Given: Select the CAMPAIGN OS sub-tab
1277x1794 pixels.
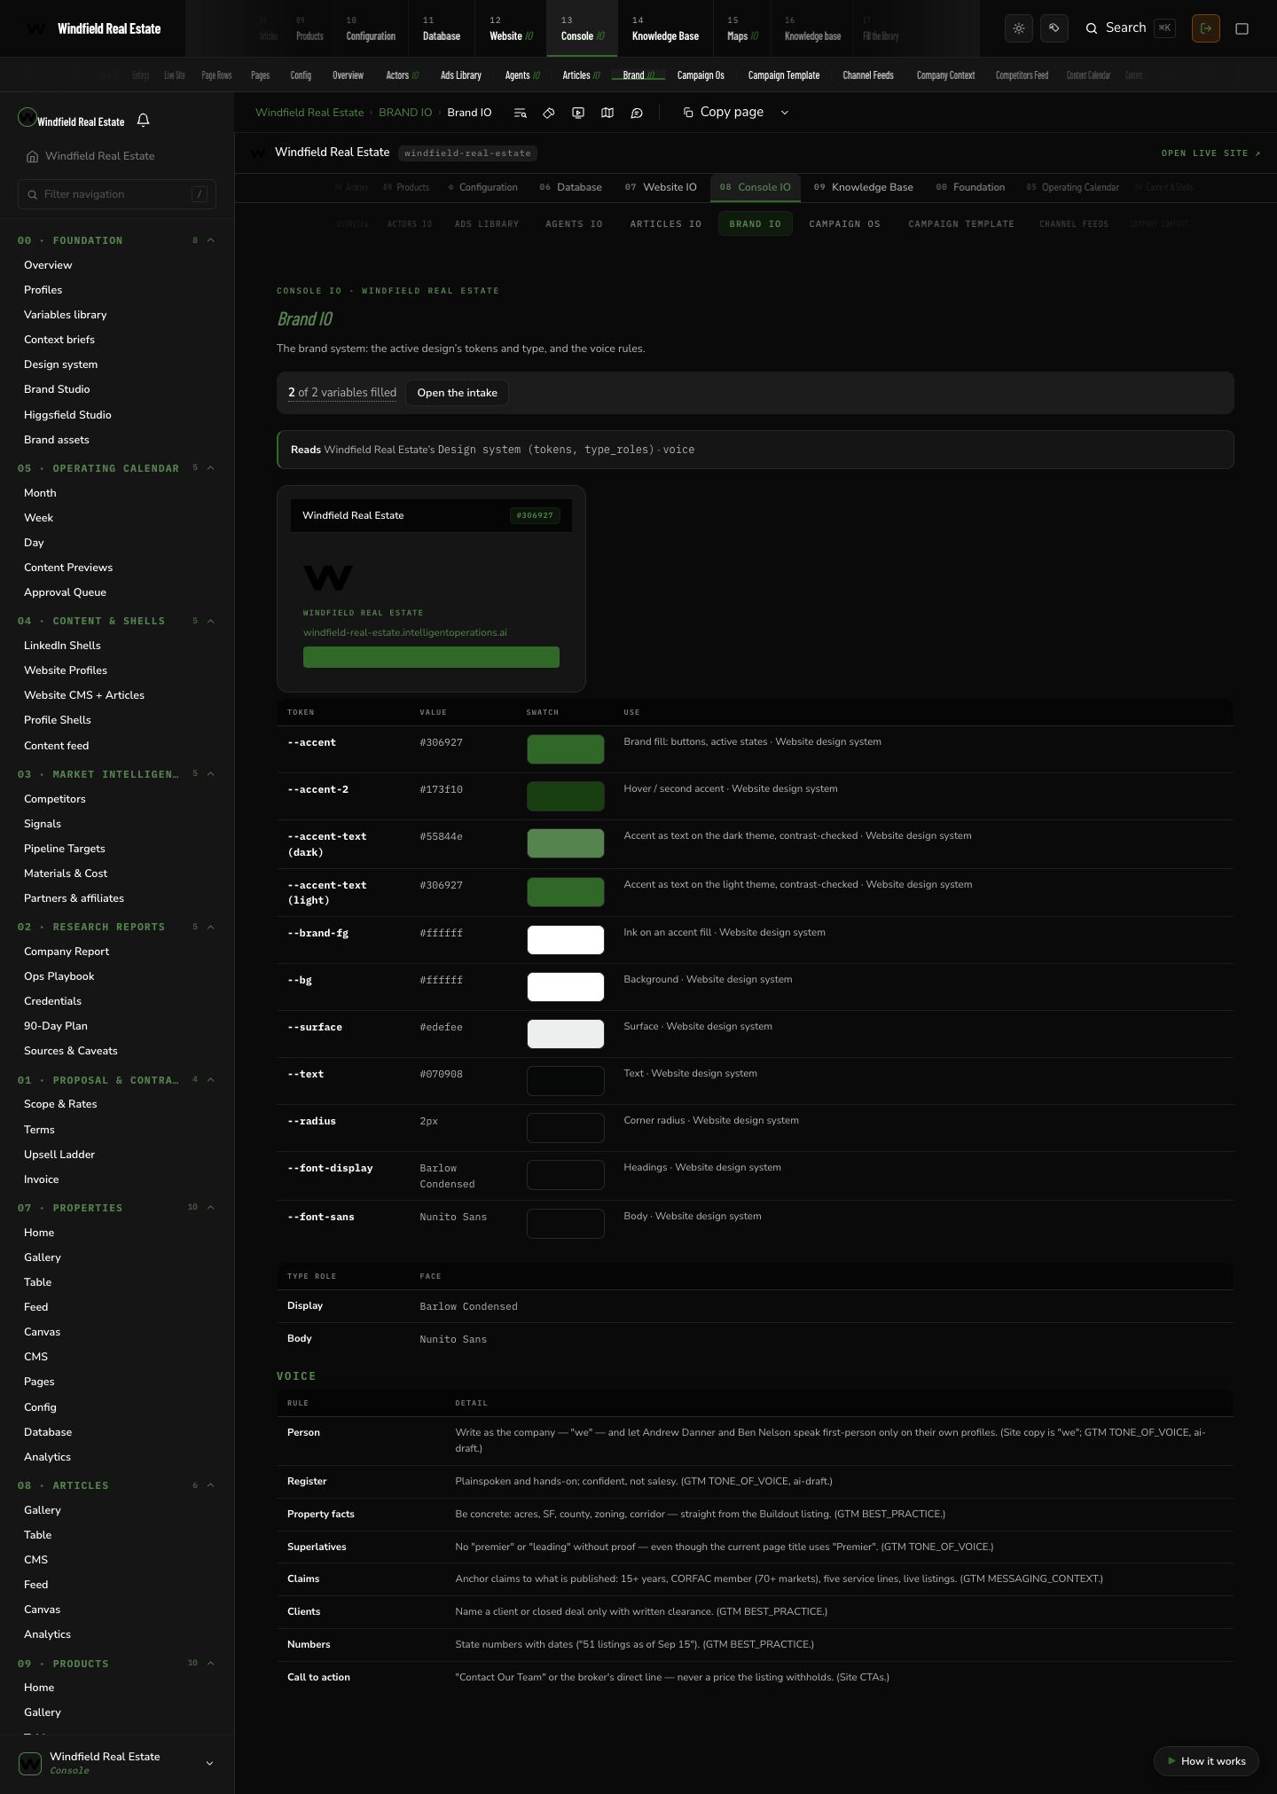Looking at the screenshot, I should click(x=845, y=224).
